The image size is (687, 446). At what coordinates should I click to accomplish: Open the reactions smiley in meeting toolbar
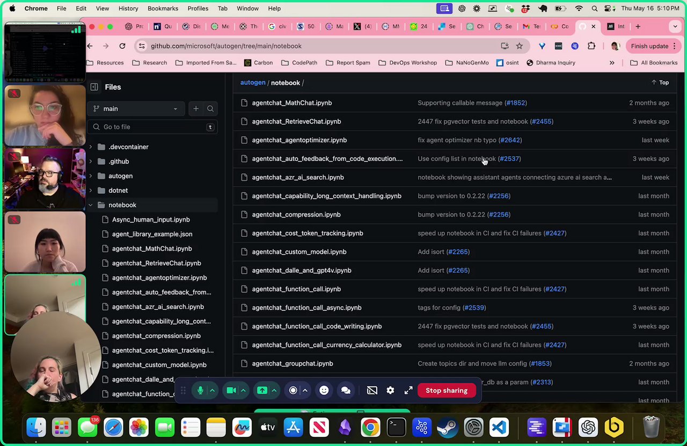324,390
